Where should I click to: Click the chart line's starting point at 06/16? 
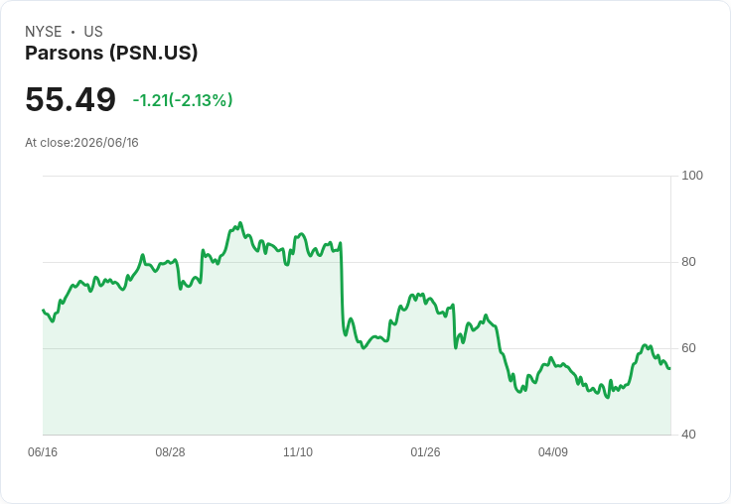point(43,310)
